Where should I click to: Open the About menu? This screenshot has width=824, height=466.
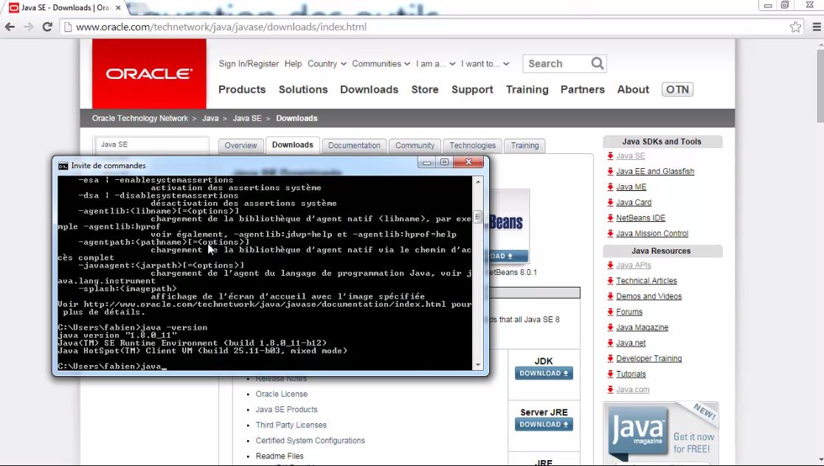633,90
